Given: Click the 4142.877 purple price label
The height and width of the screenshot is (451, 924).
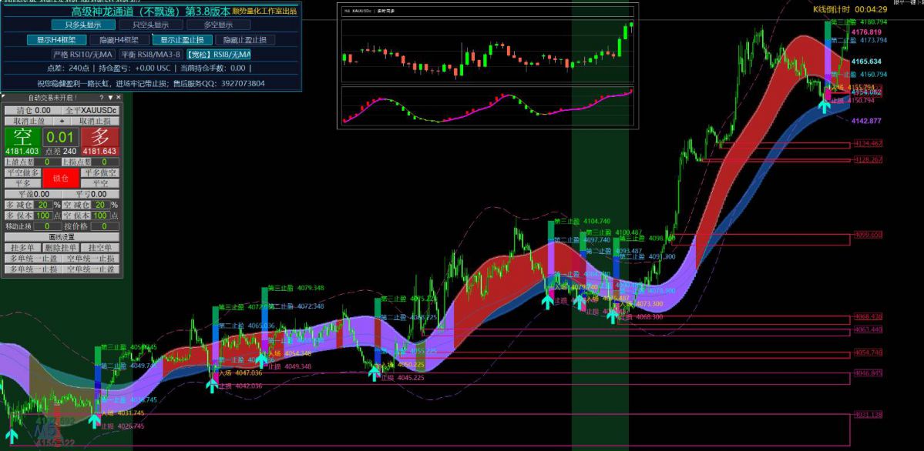Looking at the screenshot, I should [867, 121].
